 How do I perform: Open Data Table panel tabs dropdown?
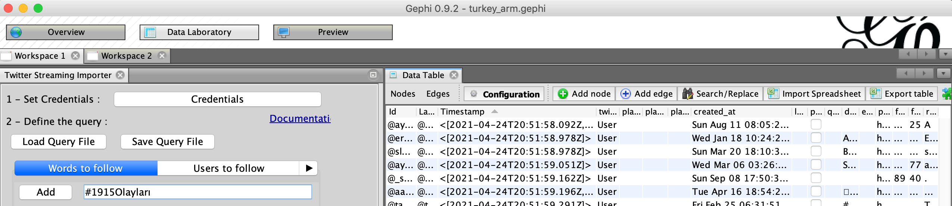[x=943, y=74]
